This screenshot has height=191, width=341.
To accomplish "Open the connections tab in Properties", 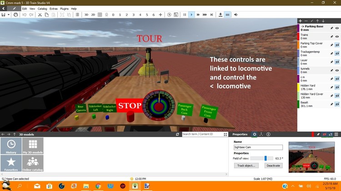I will coord(261,134).
